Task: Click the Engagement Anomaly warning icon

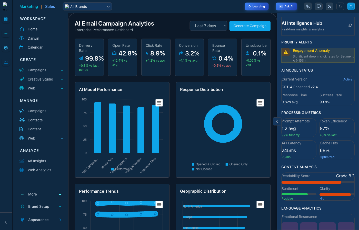Action: 286,52
